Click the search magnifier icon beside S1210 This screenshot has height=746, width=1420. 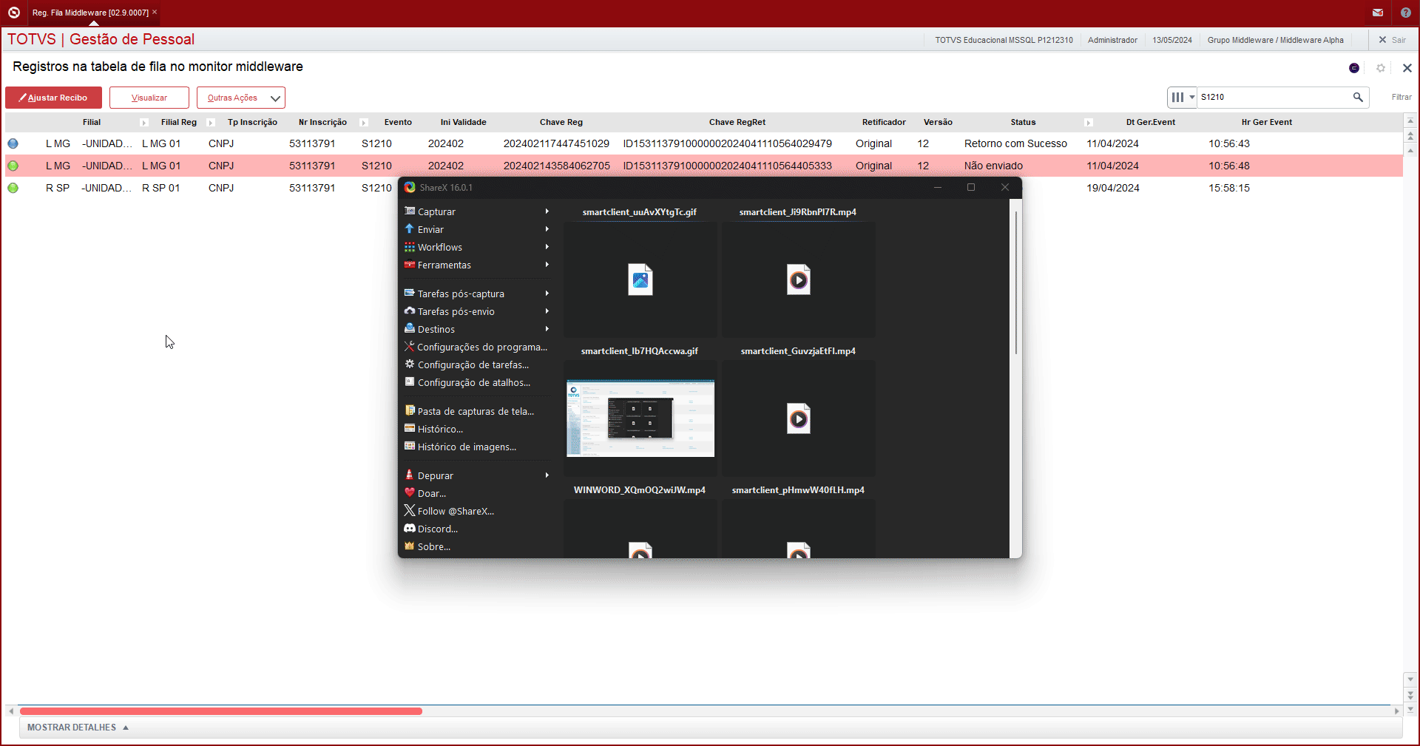click(1358, 97)
